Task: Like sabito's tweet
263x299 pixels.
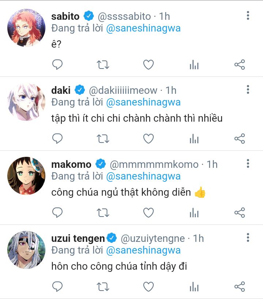Action: tap(149, 64)
